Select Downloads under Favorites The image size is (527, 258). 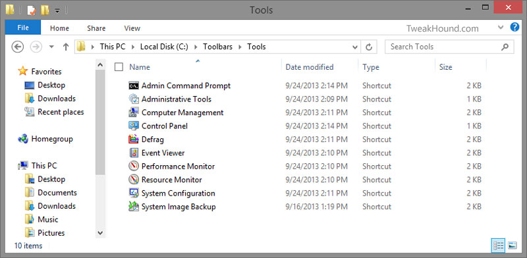click(57, 99)
